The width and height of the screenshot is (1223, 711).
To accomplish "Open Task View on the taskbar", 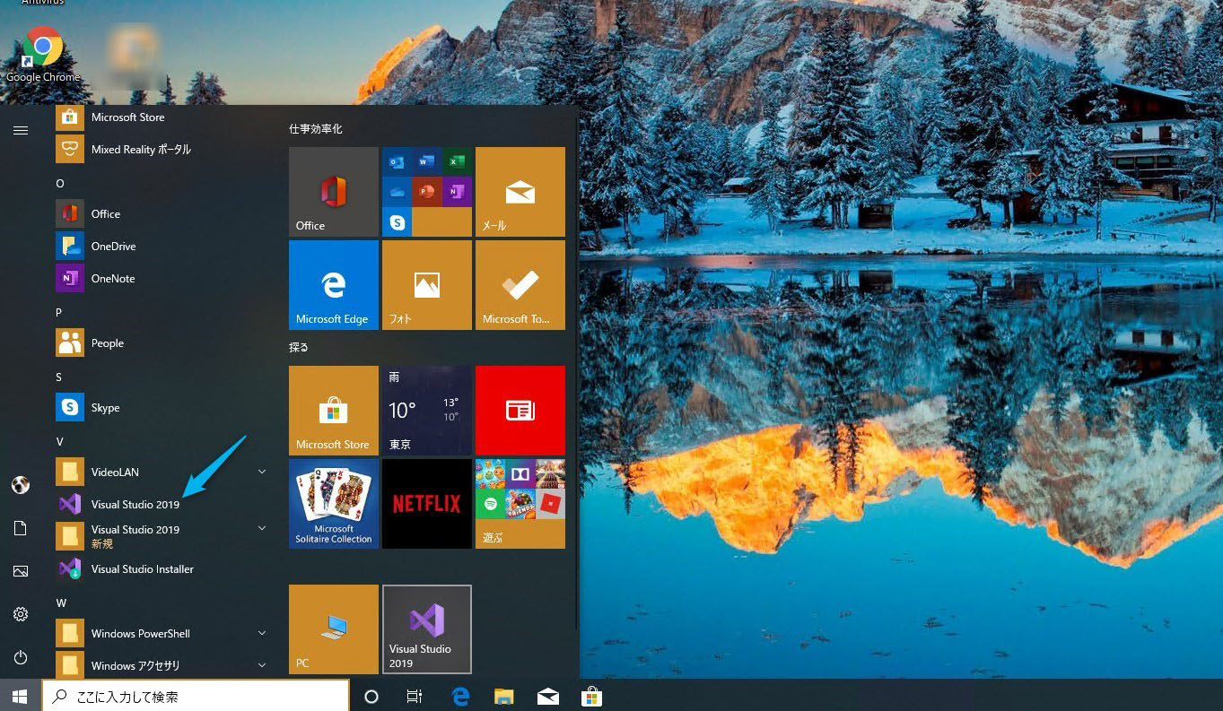I will pos(415,696).
